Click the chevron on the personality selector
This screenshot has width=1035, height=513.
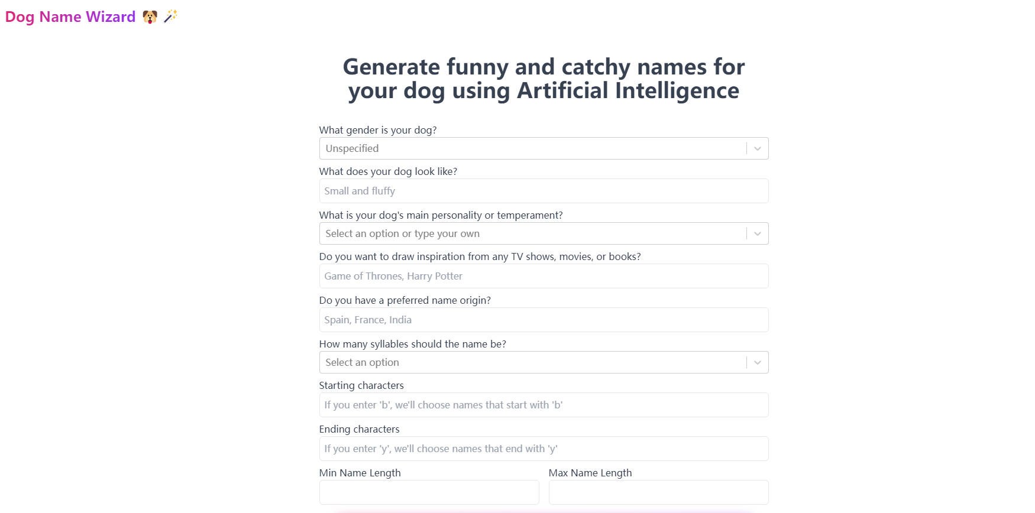(756, 233)
